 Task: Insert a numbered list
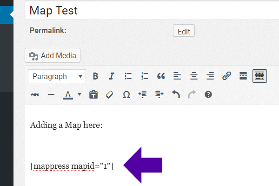(x=145, y=76)
